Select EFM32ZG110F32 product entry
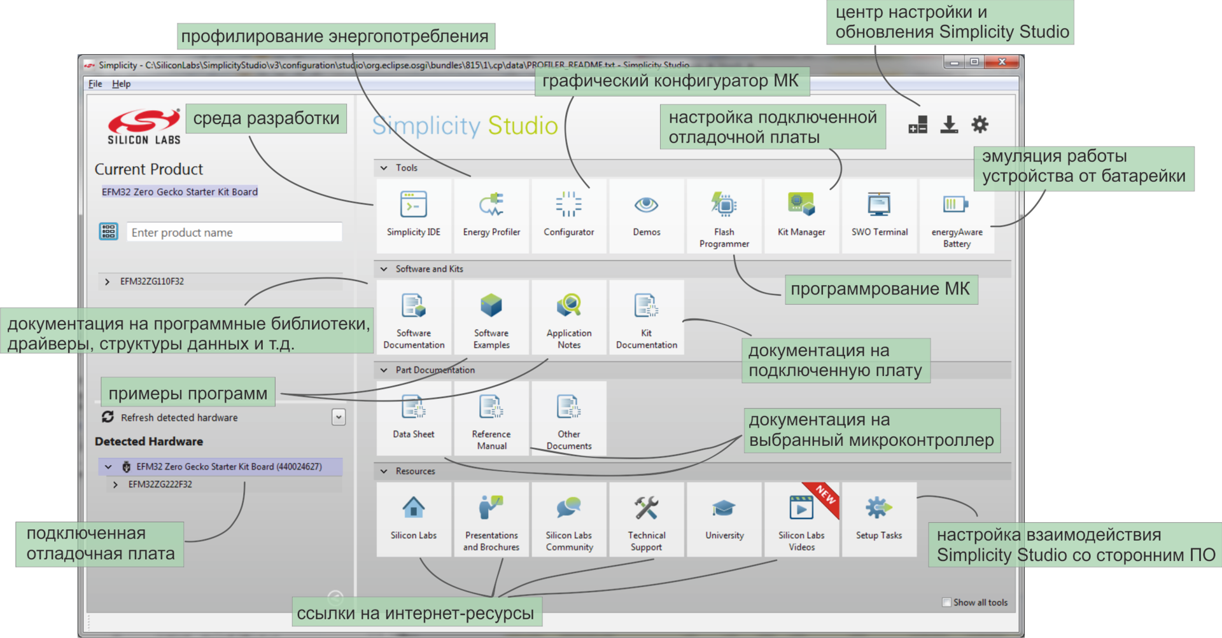The width and height of the screenshot is (1222, 638). click(x=152, y=281)
